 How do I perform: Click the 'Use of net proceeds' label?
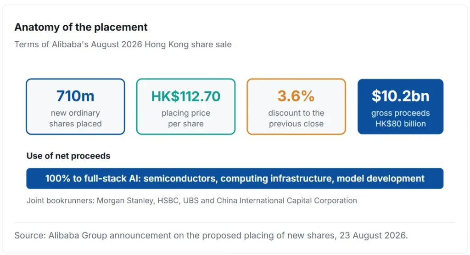tap(68, 156)
